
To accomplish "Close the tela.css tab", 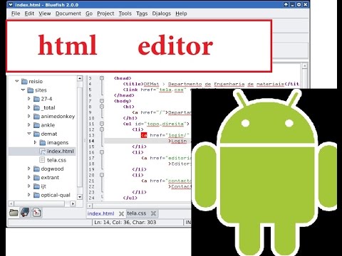I will [153, 213].
